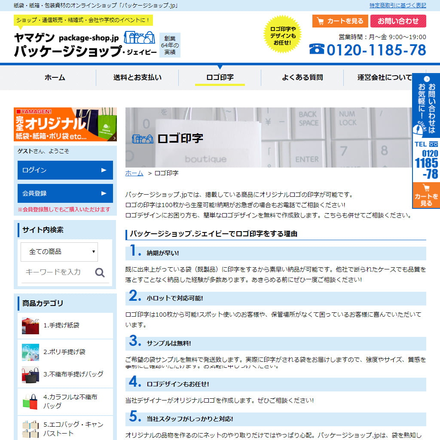Select the よくある質問 menu item

pyautogui.click(x=302, y=78)
